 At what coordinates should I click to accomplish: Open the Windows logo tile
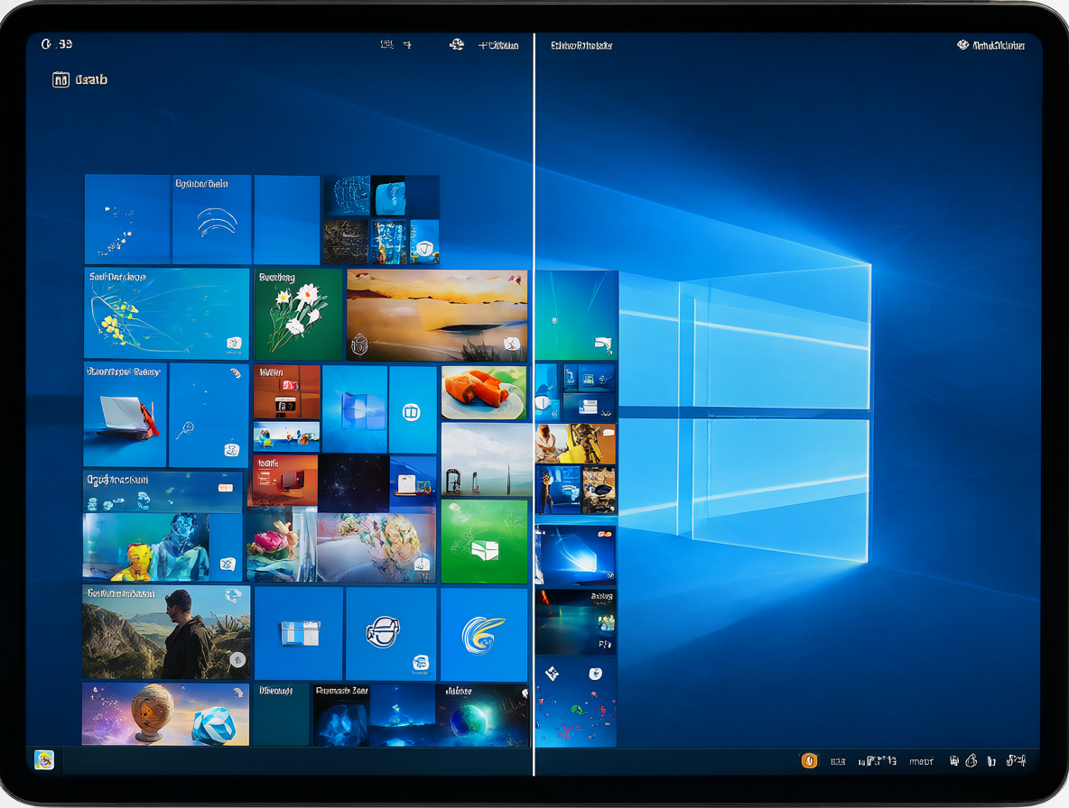pyautogui.click(x=355, y=409)
